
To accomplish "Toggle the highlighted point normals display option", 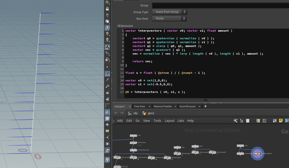I will [x=107, y=74].
